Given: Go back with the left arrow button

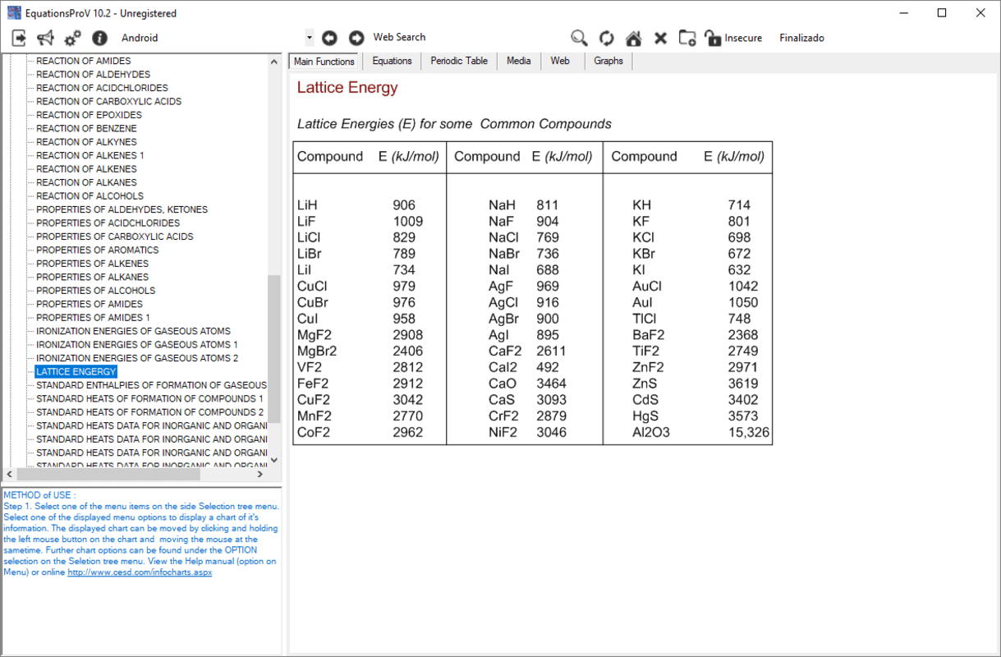Looking at the screenshot, I should 329,38.
